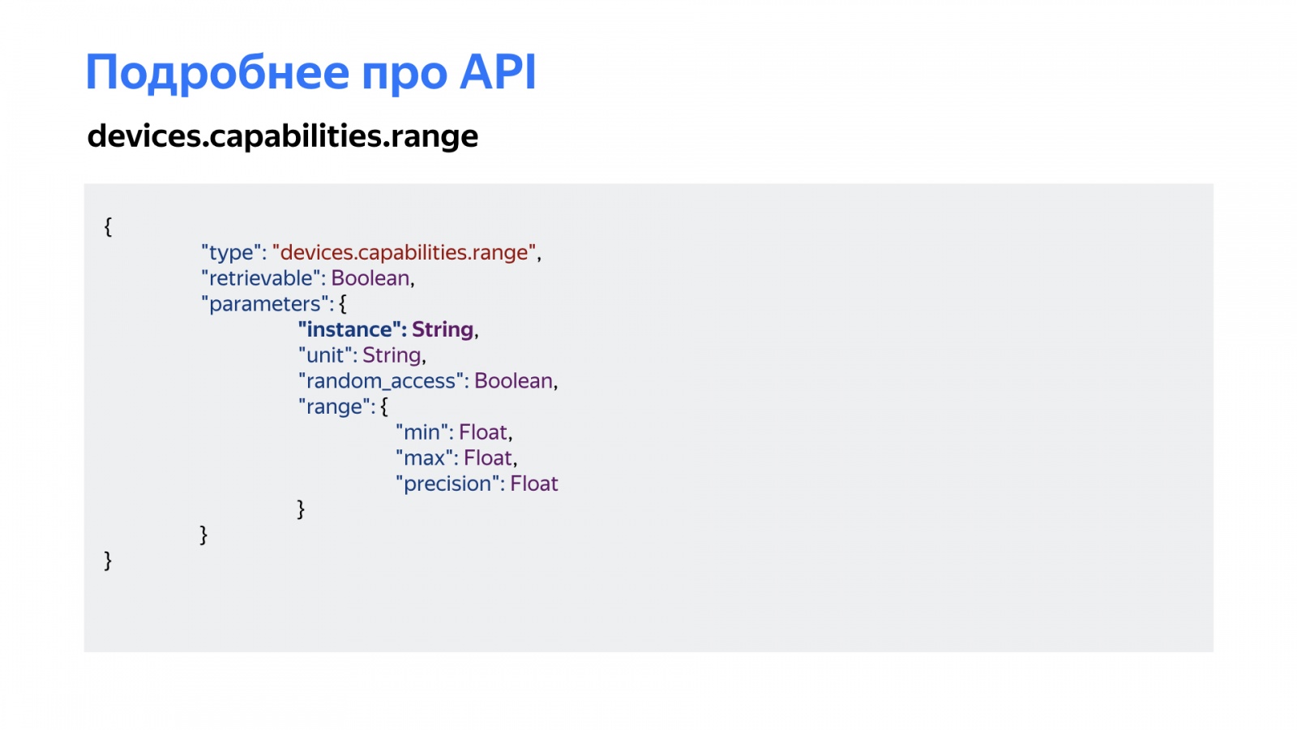Click the "retrievable": Boolean line
The width and height of the screenshot is (1297, 730).
point(308,278)
